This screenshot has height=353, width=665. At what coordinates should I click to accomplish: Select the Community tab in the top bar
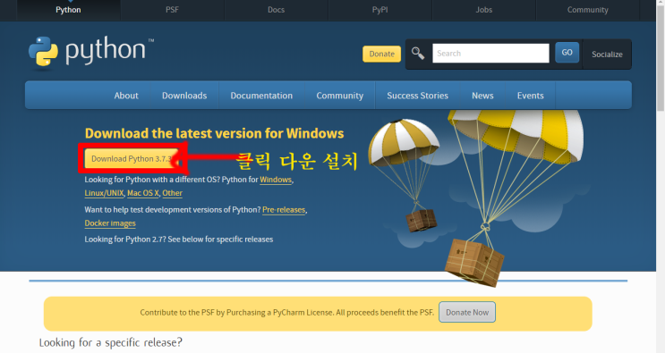click(x=588, y=10)
